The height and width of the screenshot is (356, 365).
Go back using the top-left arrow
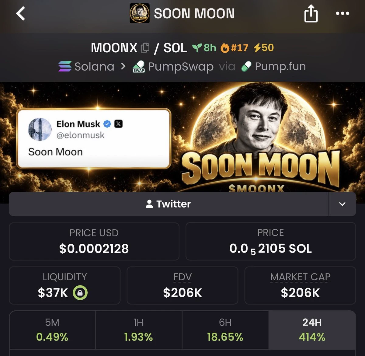pos(20,14)
